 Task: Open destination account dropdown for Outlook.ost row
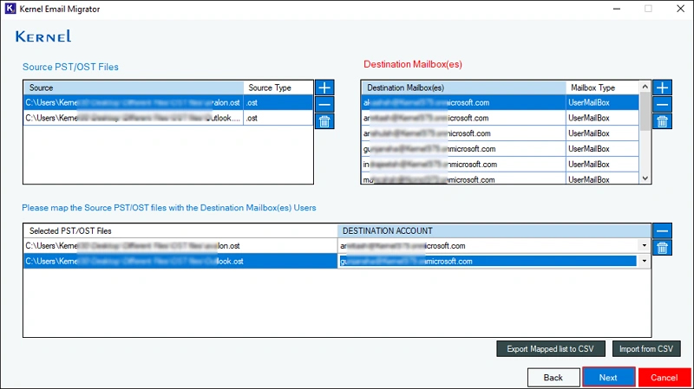[x=644, y=262]
